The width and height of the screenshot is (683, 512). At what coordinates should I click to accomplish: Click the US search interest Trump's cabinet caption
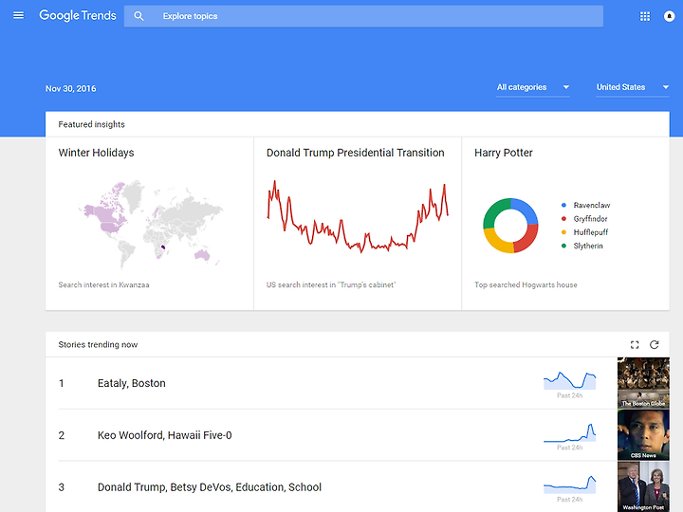point(331,285)
